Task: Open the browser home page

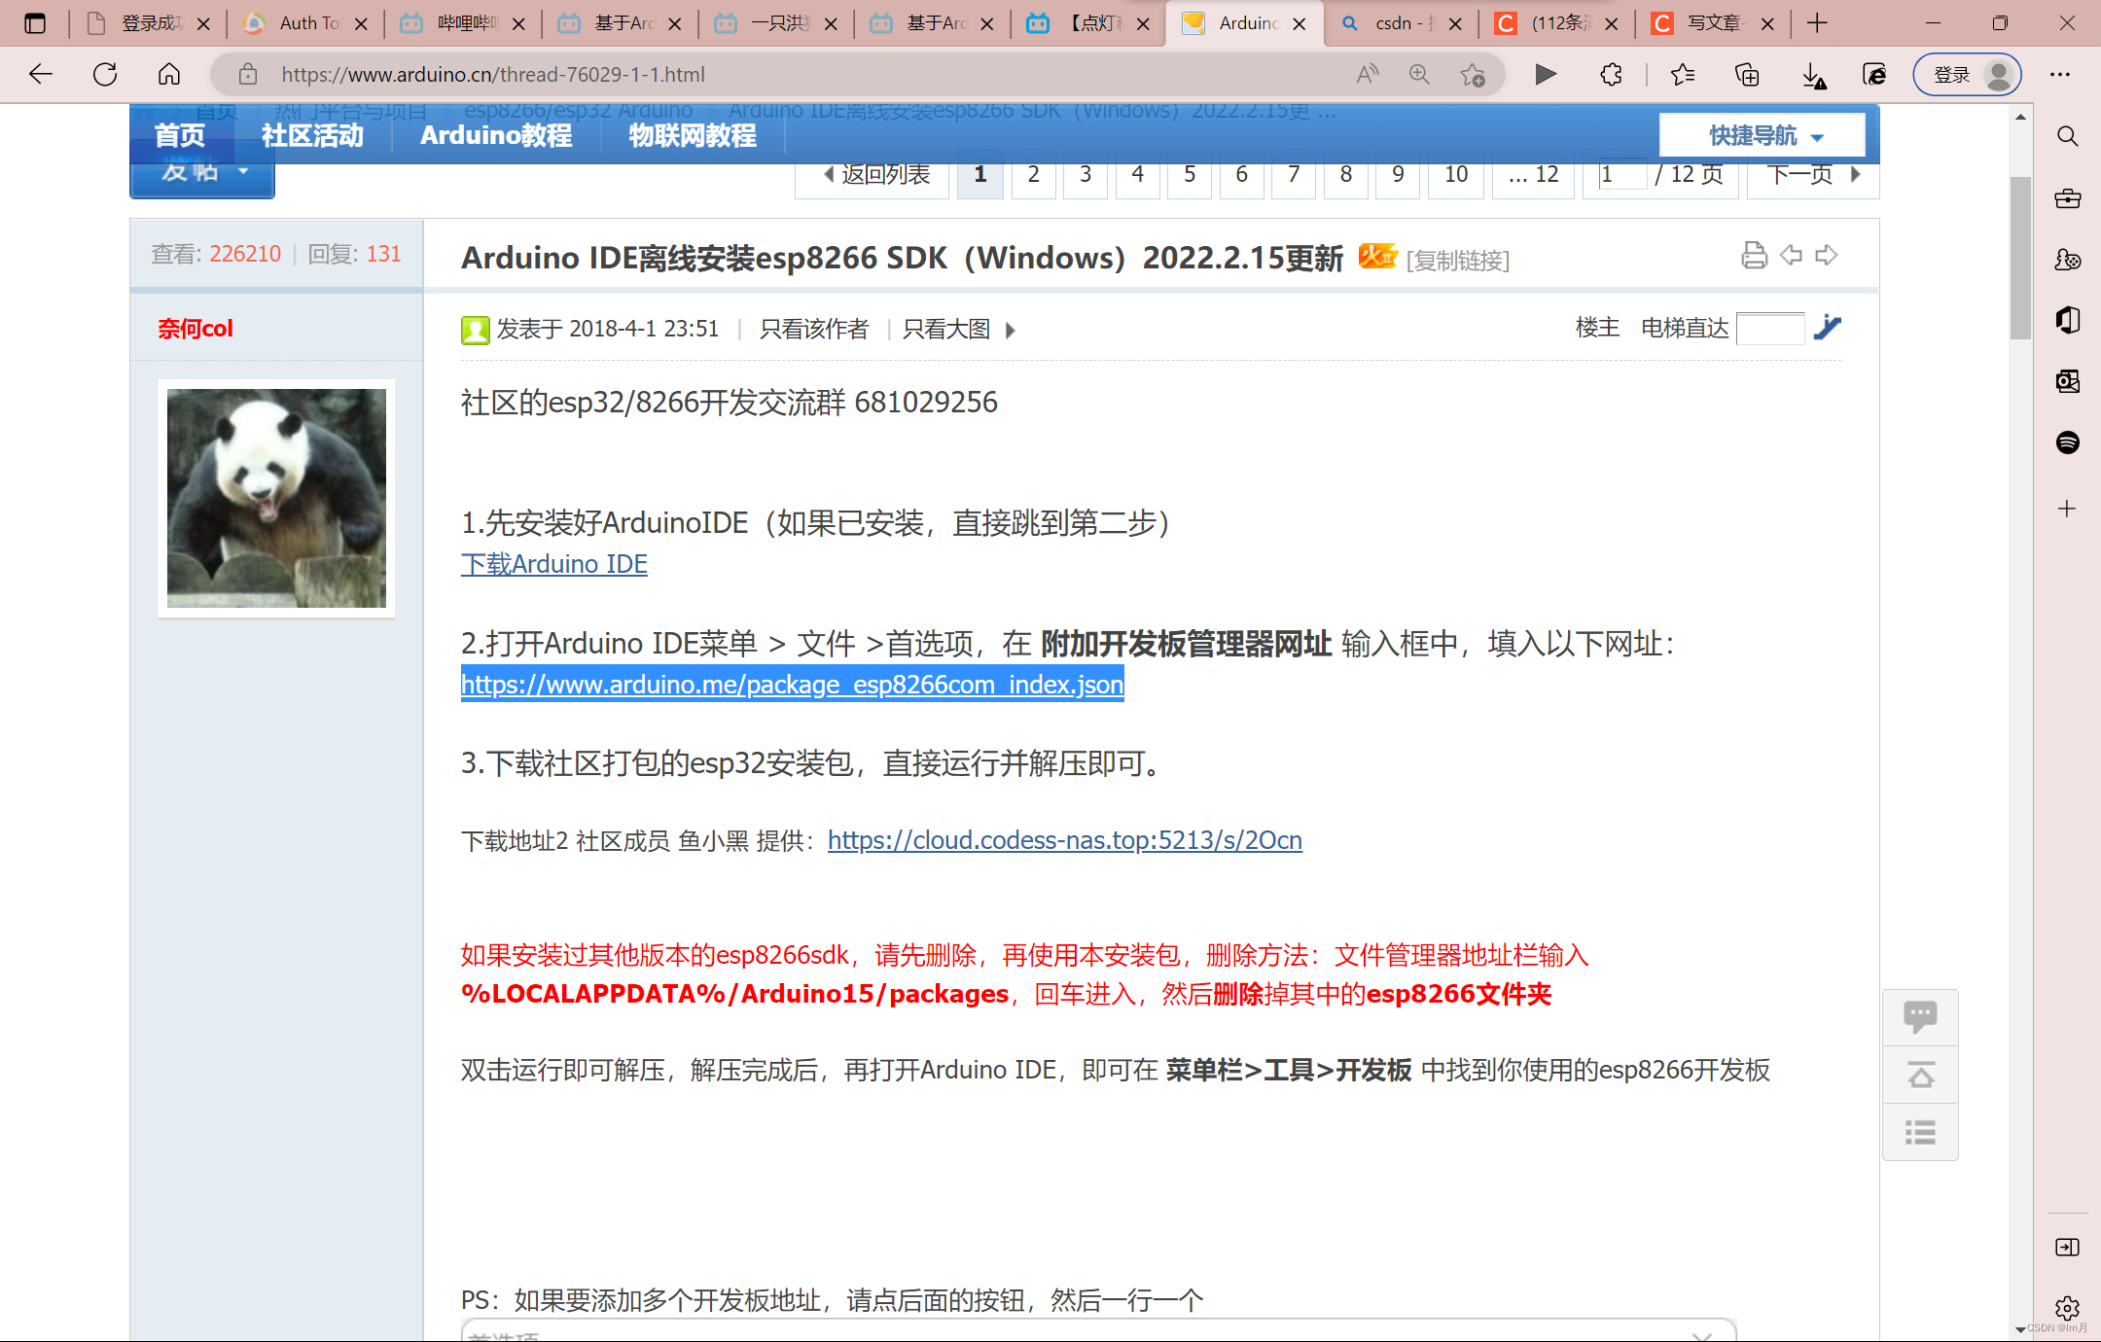Action: pos(169,75)
